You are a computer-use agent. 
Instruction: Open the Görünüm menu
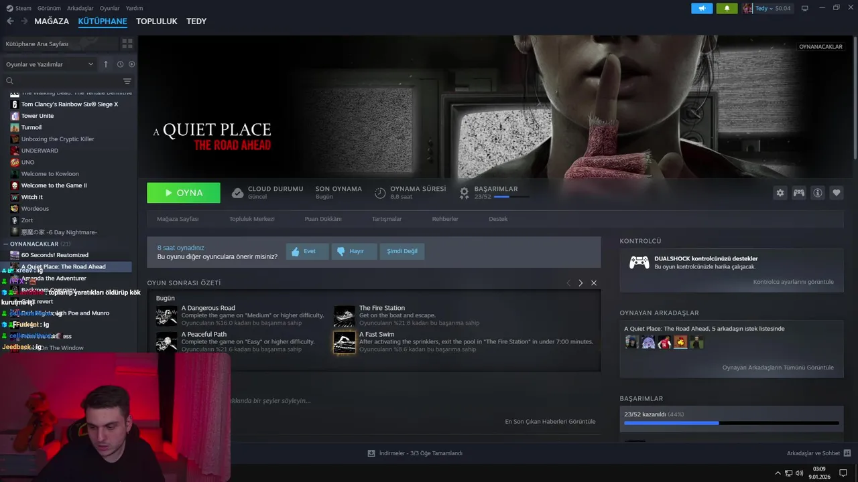click(x=49, y=8)
